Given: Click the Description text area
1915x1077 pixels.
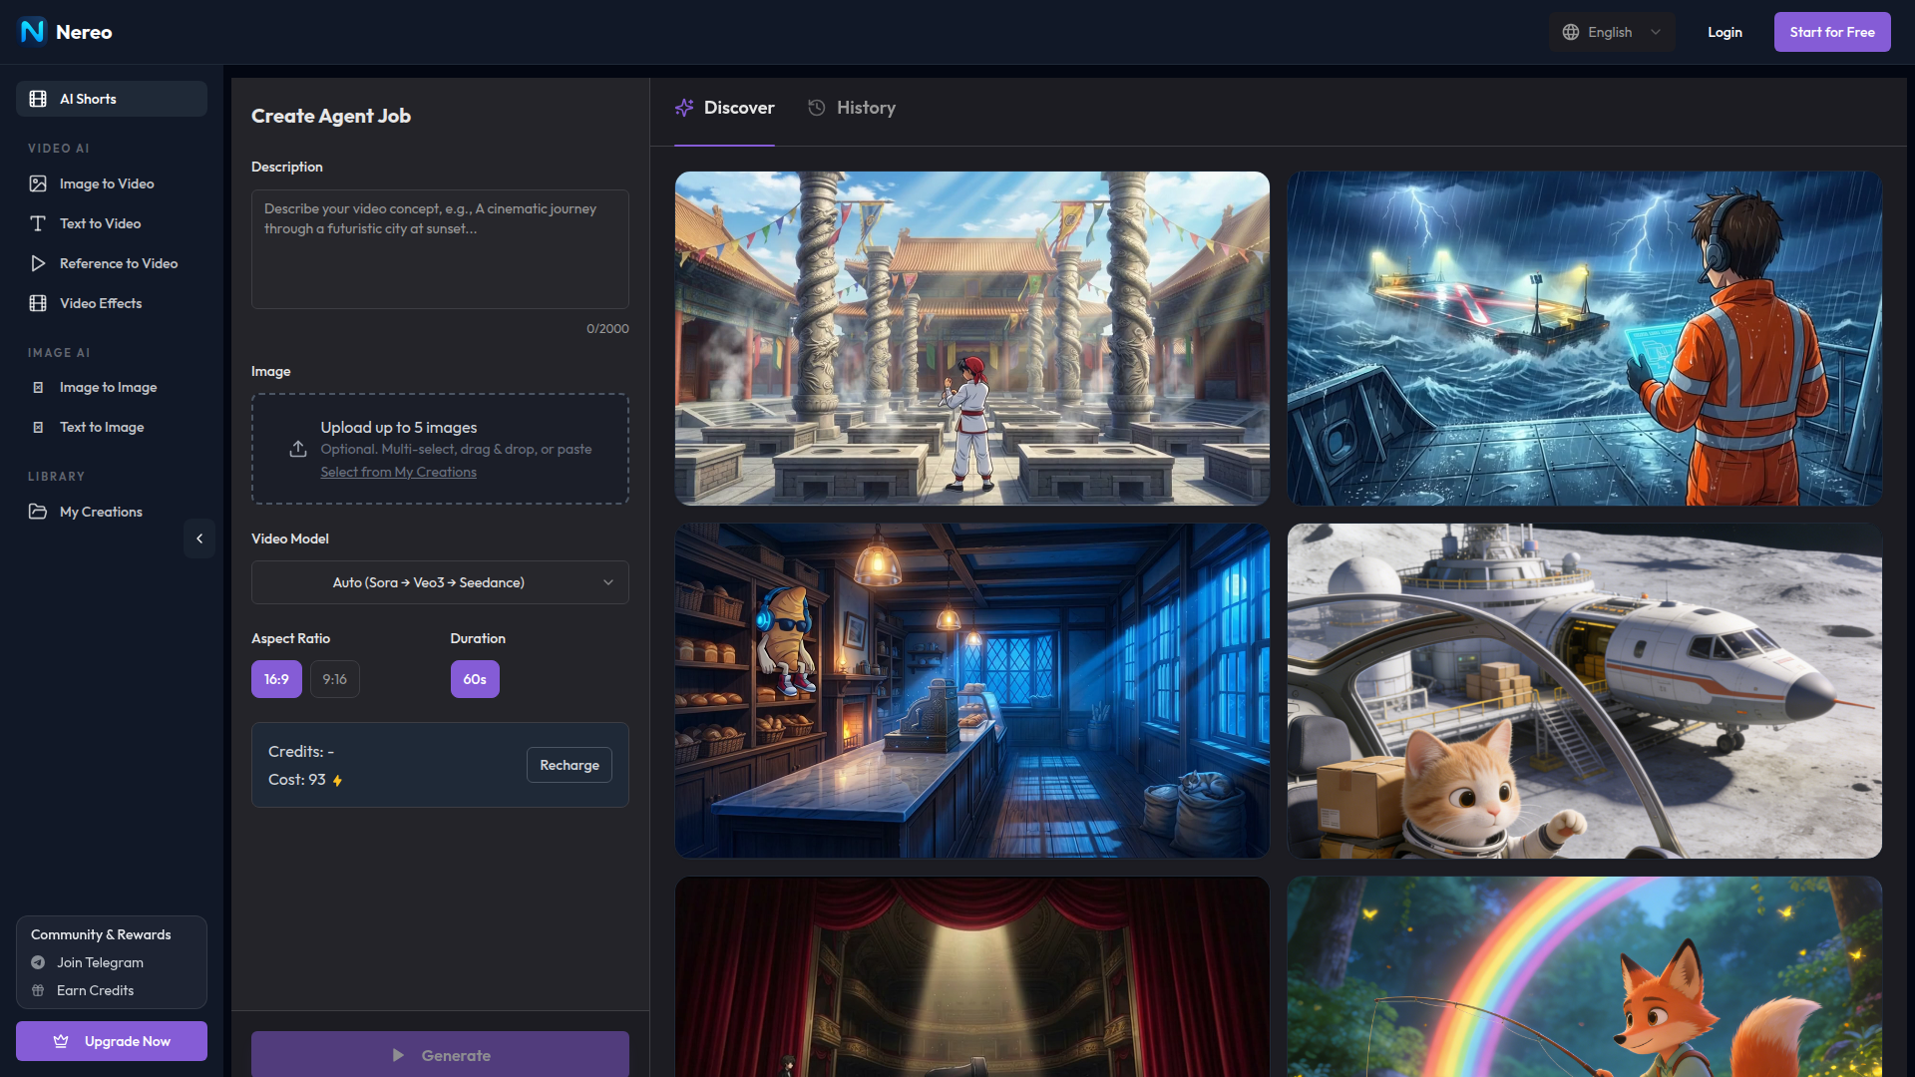Looking at the screenshot, I should pyautogui.click(x=440, y=249).
